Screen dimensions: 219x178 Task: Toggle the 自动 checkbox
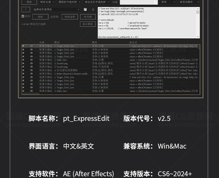(x=23, y=16)
